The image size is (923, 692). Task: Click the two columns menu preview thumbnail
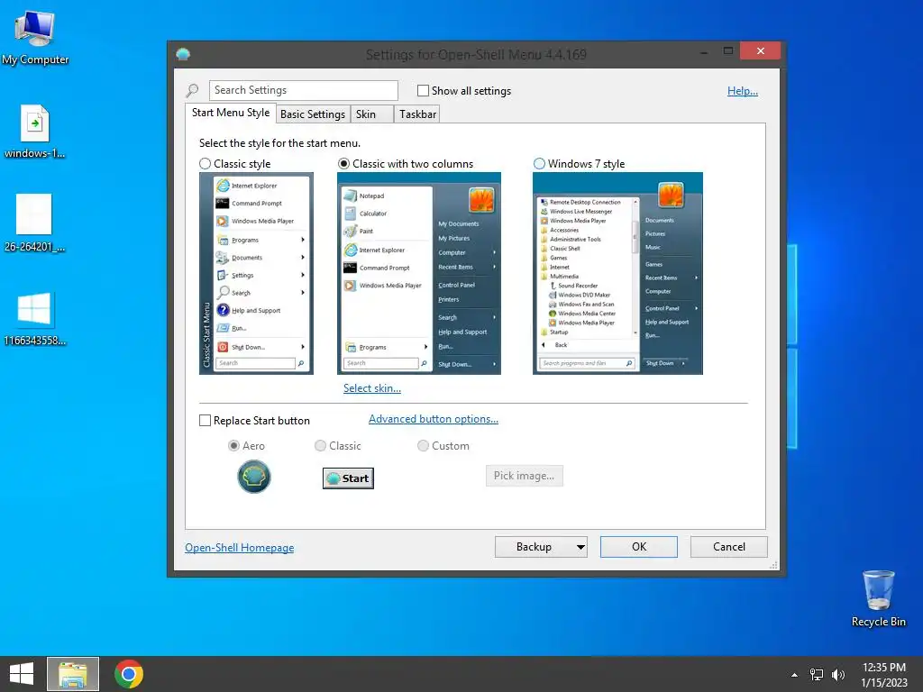point(419,273)
